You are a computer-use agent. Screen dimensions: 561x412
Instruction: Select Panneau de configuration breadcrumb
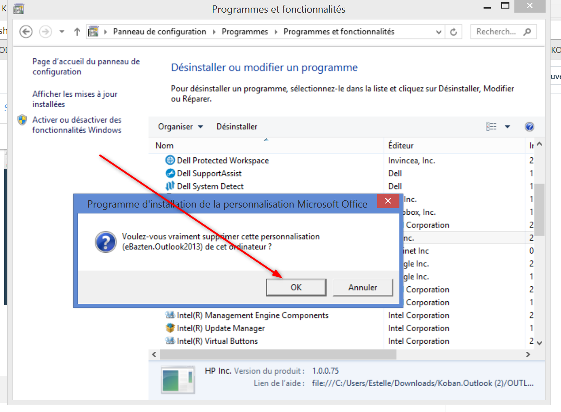point(159,32)
